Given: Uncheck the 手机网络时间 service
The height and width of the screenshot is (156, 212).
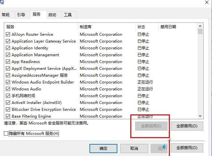Looking at the screenshot, I should click(x=8, y=96).
